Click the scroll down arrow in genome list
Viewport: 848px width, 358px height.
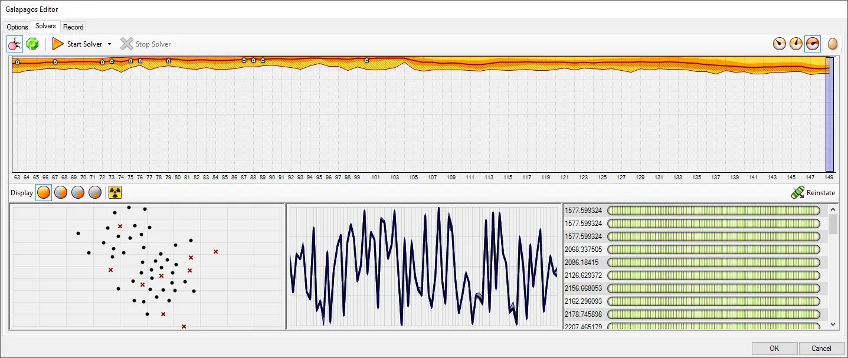coord(833,324)
